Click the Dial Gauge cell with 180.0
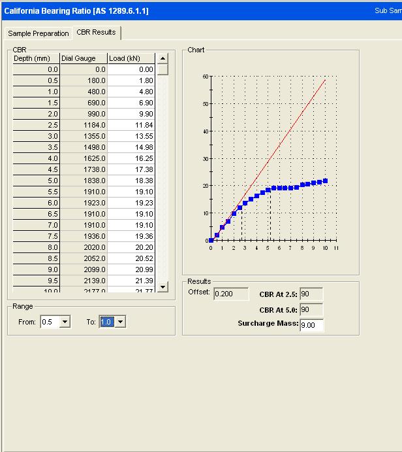The image size is (402, 452). (x=84, y=80)
